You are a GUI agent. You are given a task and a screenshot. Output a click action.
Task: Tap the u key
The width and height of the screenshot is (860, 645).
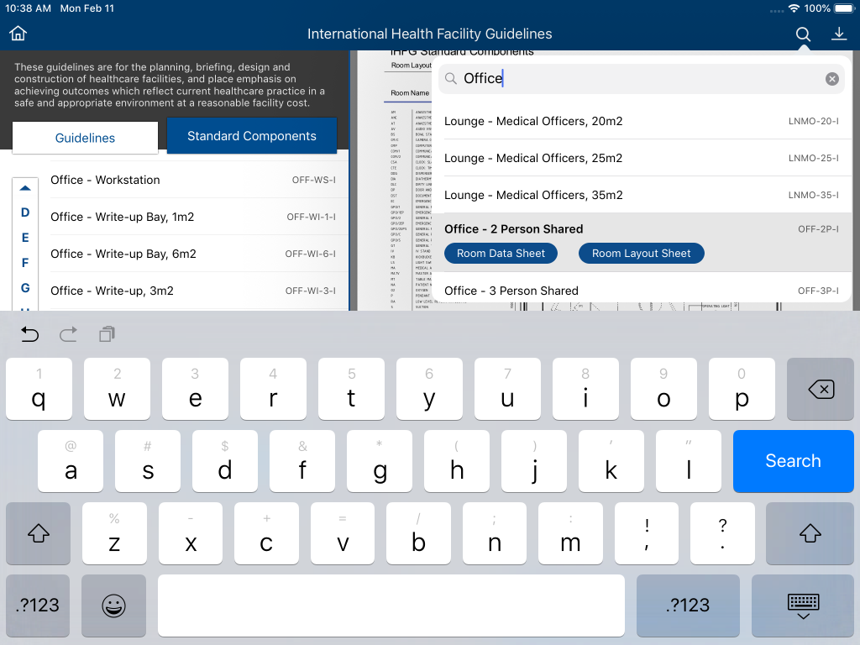click(x=507, y=390)
